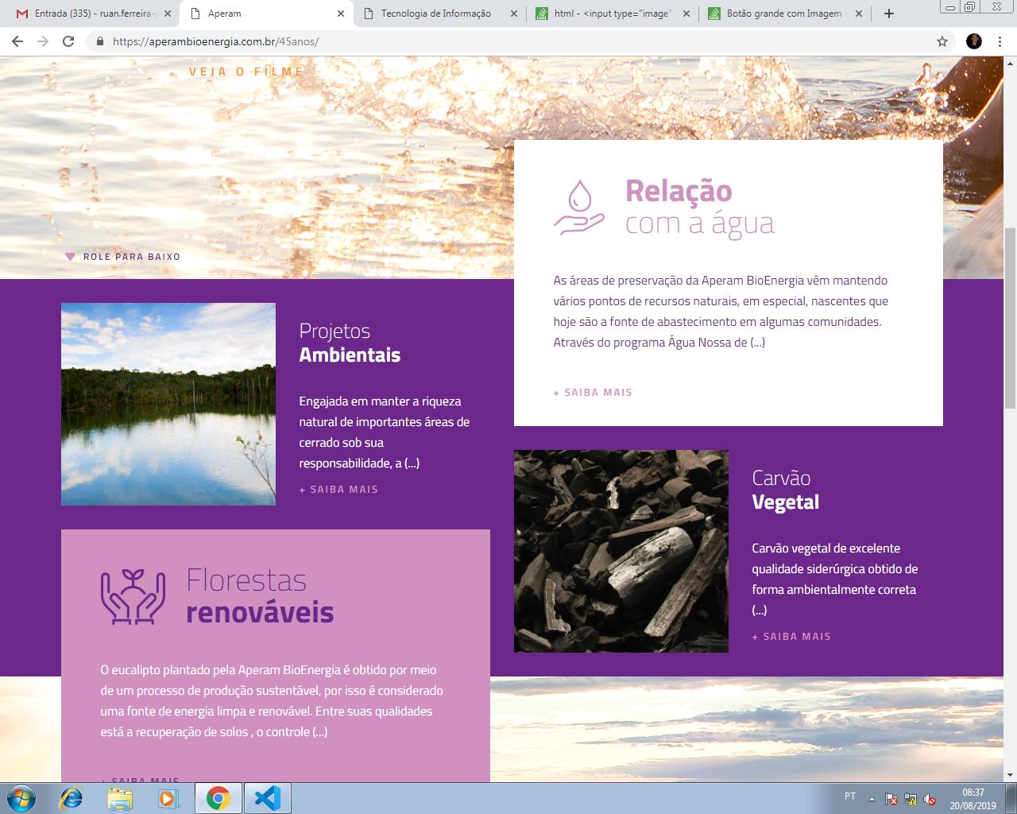
Task: Close the Aperam tab
Action: click(341, 14)
